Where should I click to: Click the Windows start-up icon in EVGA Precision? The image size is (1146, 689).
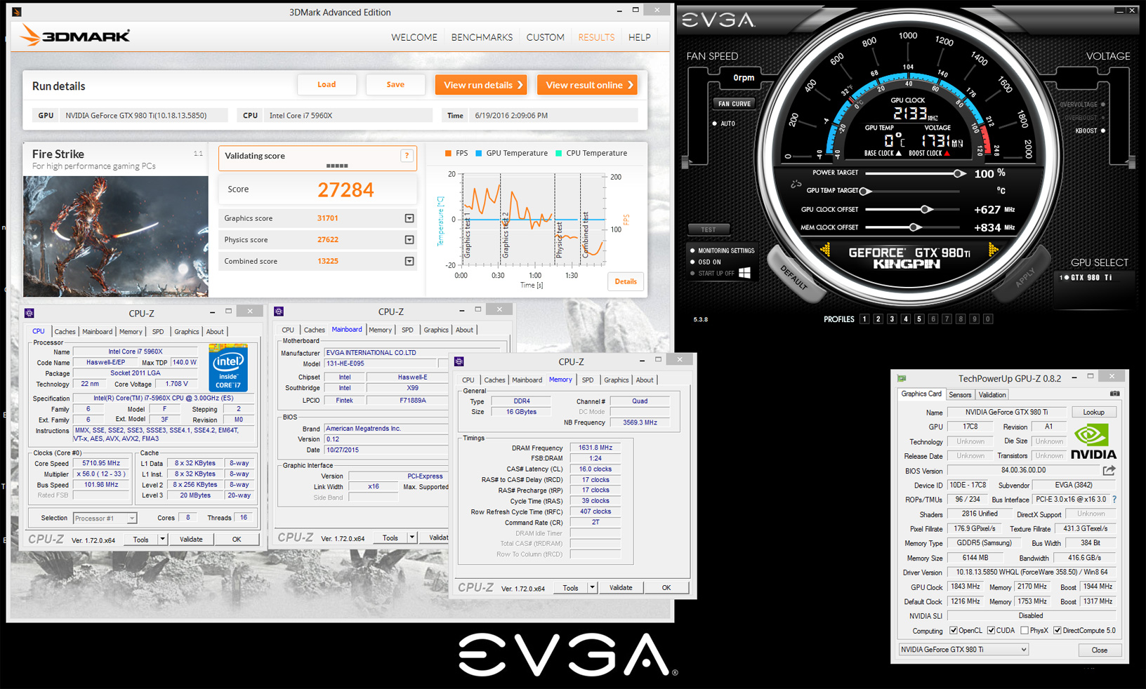coord(744,273)
